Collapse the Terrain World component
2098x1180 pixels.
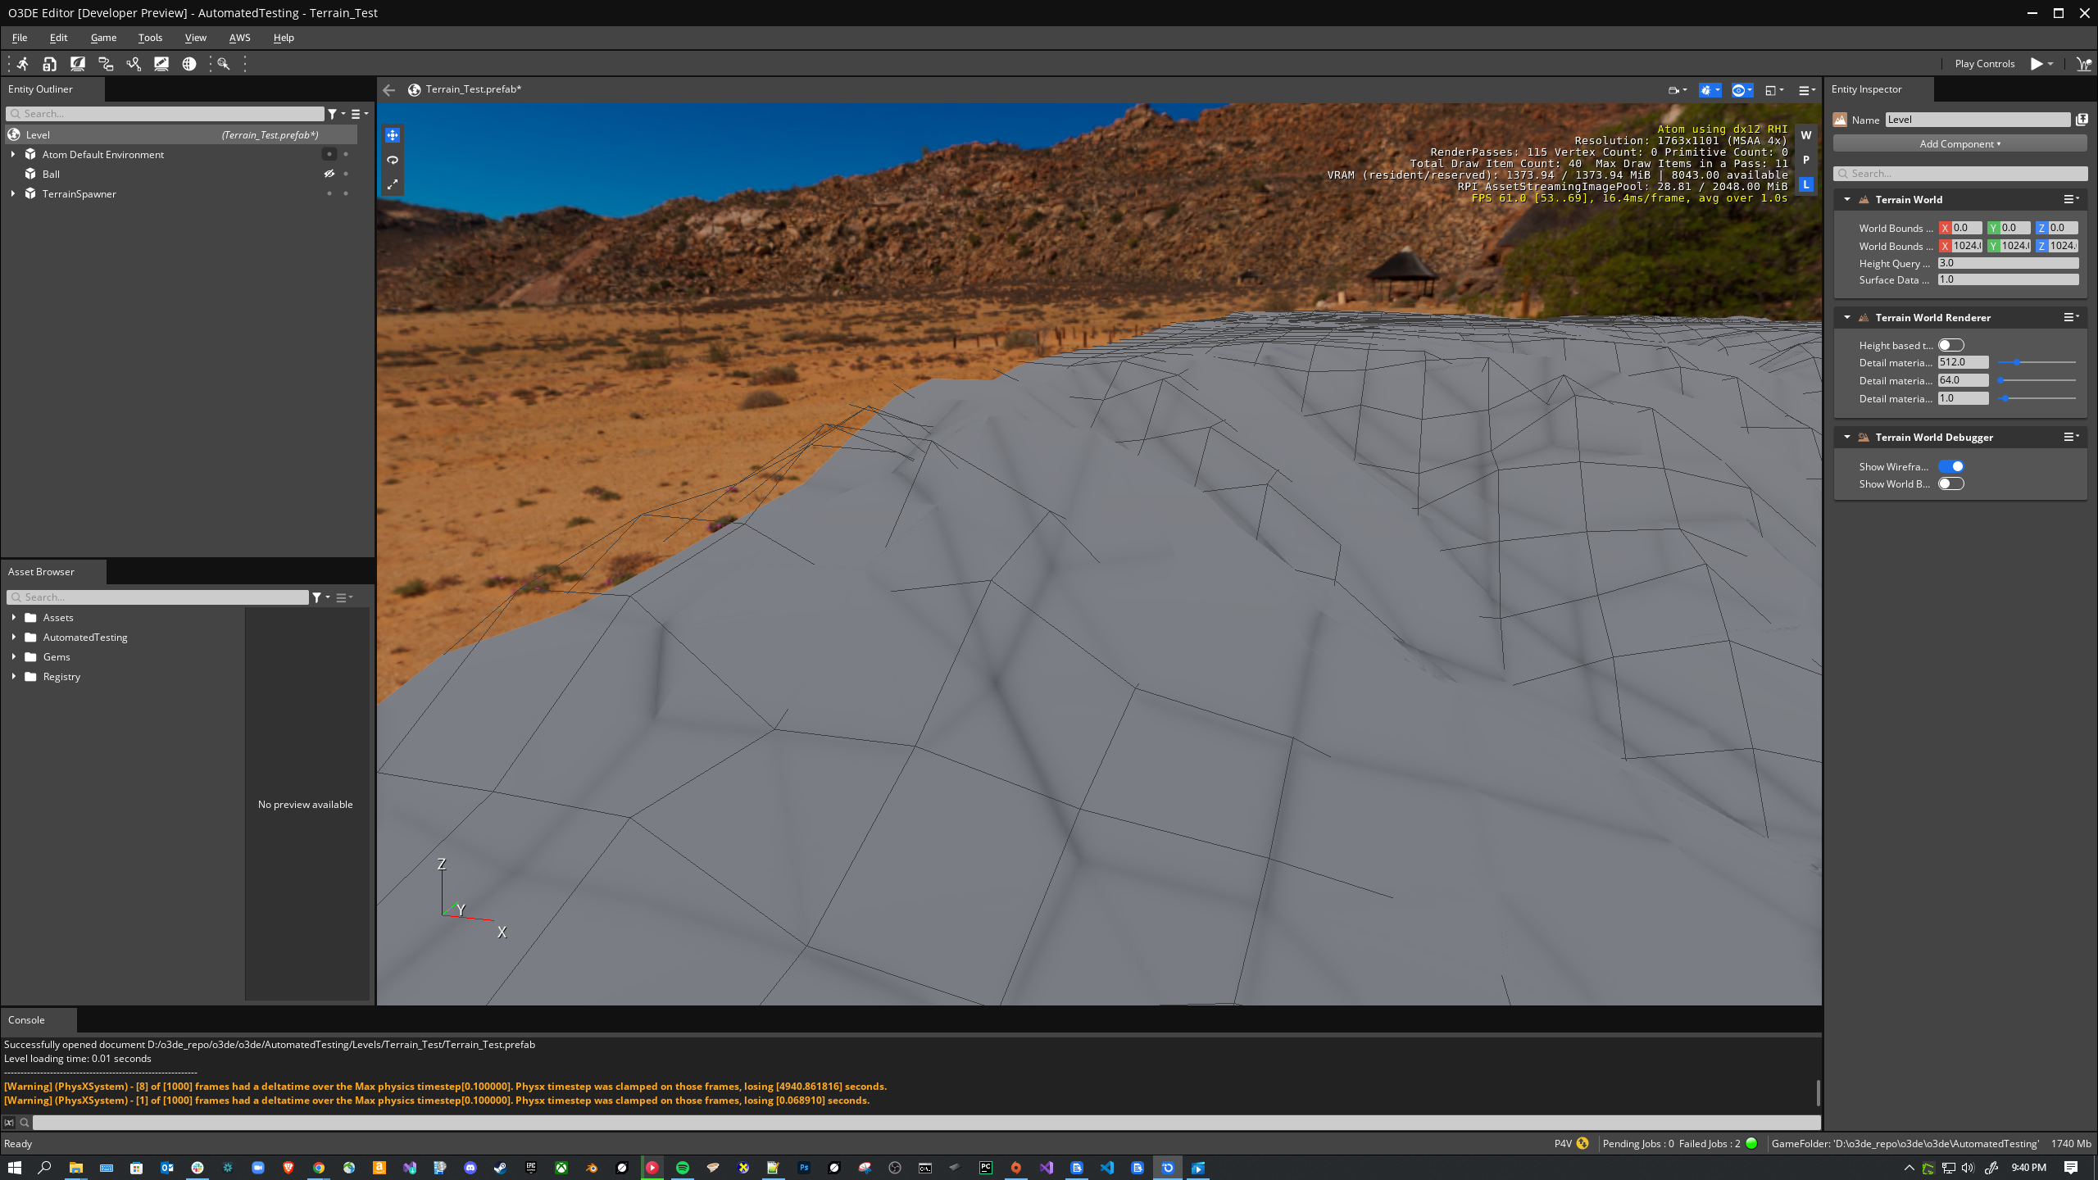coord(1847,199)
